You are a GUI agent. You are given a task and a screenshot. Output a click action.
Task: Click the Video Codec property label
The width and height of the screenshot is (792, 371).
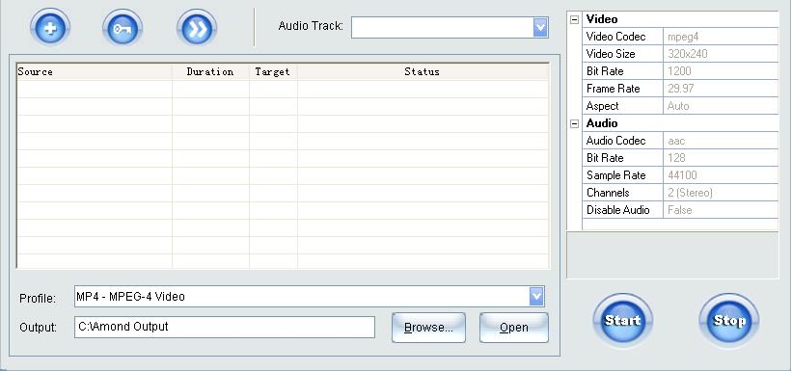tap(615, 37)
